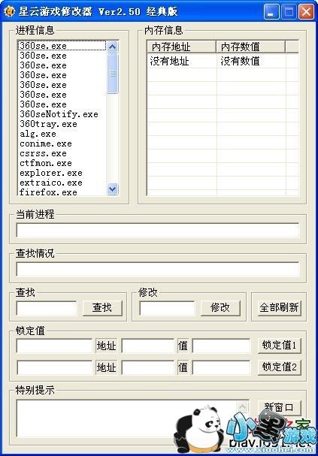The height and width of the screenshot is (456, 318).
Task: Click the 查找情况 text field
Action: [x=158, y=269]
